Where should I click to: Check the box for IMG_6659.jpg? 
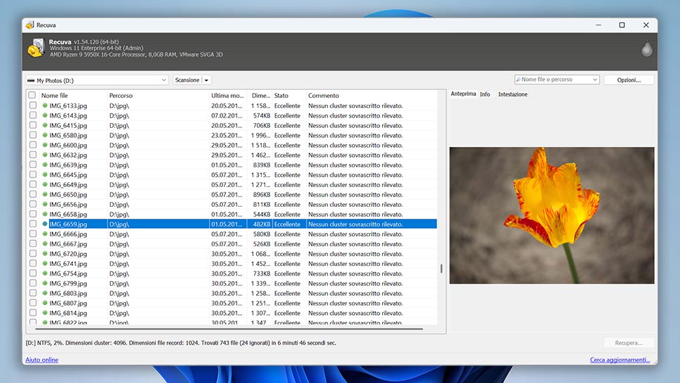(33, 224)
